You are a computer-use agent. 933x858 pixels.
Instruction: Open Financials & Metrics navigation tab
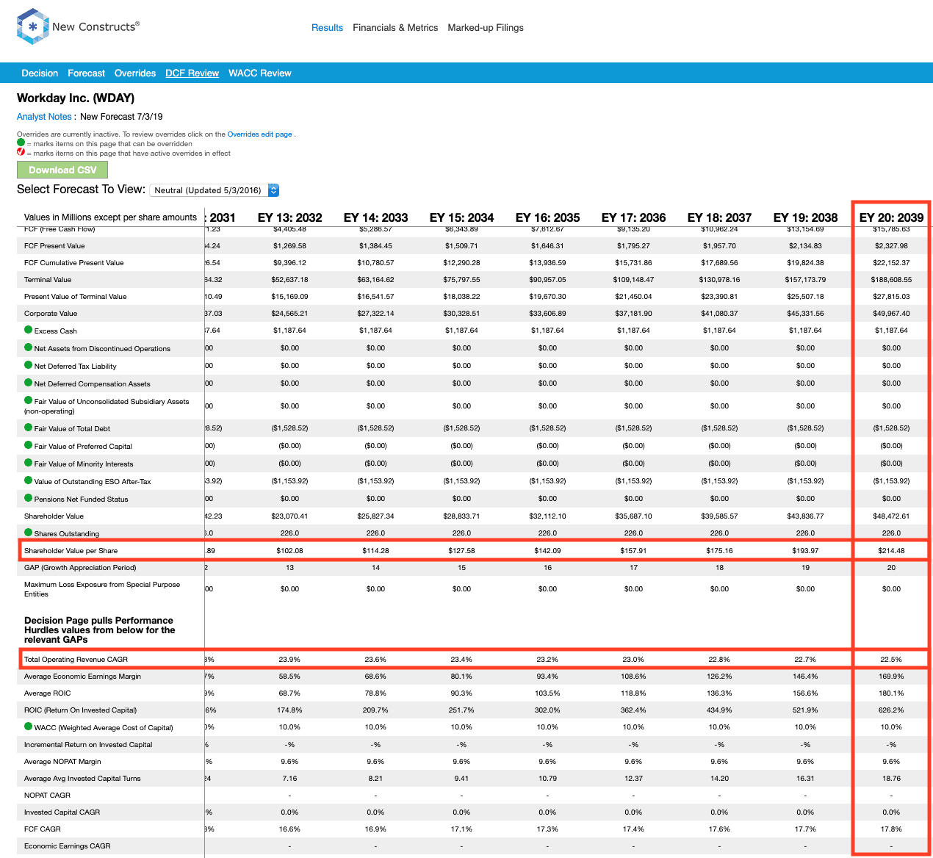[395, 28]
